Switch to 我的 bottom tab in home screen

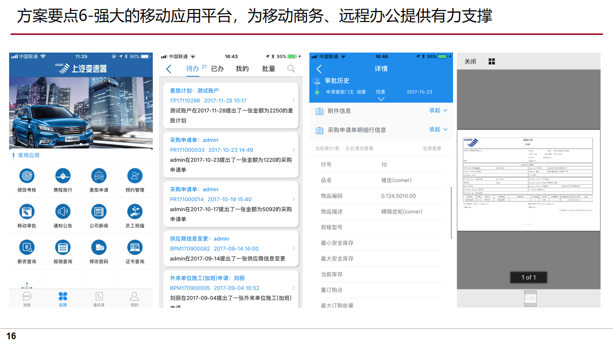(135, 299)
